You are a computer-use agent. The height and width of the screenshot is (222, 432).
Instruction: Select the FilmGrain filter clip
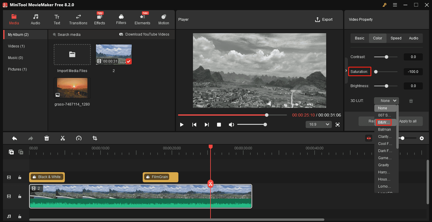161,177
